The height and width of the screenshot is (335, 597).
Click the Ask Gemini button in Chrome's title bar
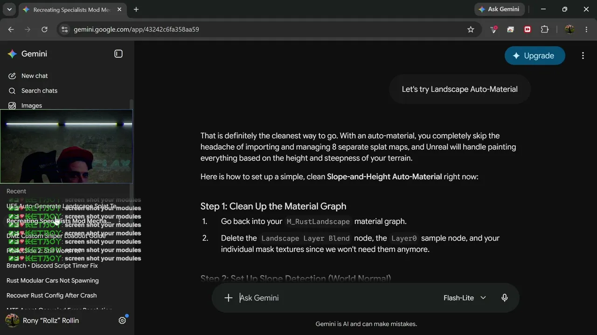[500, 9]
